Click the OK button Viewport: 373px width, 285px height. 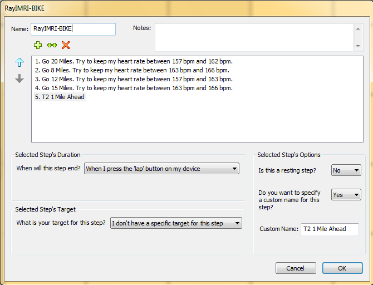[342, 268]
